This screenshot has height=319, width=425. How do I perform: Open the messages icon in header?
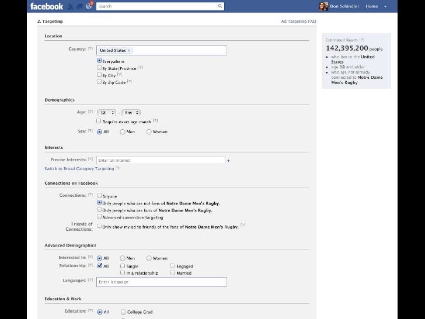(79, 6)
